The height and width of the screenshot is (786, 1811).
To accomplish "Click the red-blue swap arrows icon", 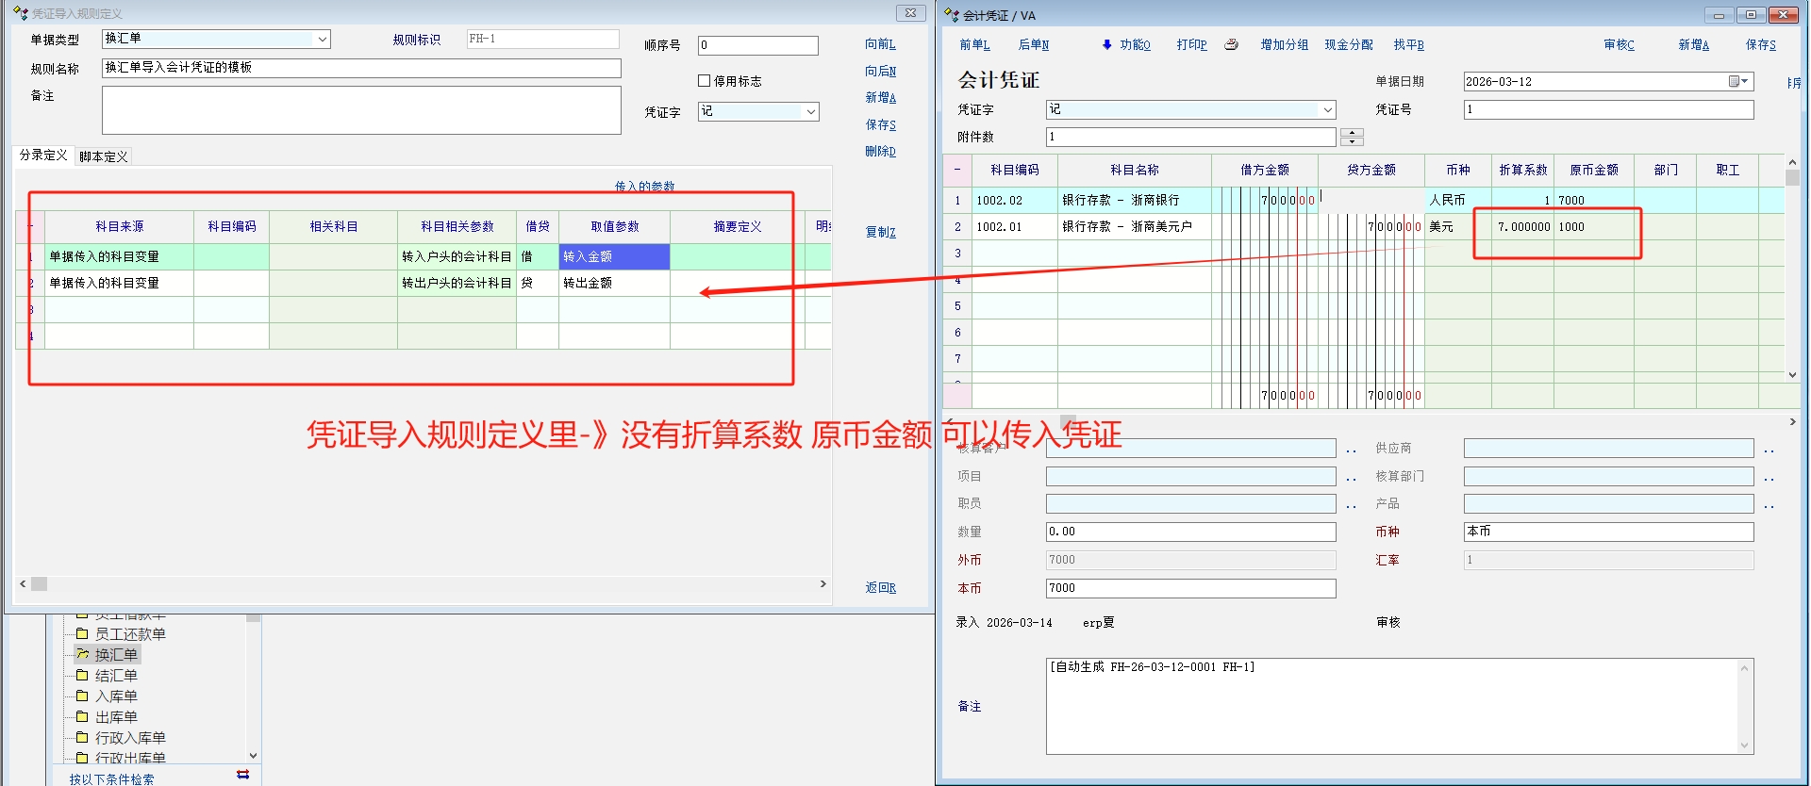I will tap(242, 775).
